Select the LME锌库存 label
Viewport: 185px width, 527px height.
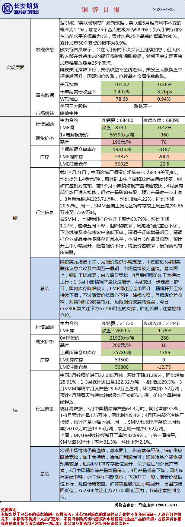click(80, 360)
